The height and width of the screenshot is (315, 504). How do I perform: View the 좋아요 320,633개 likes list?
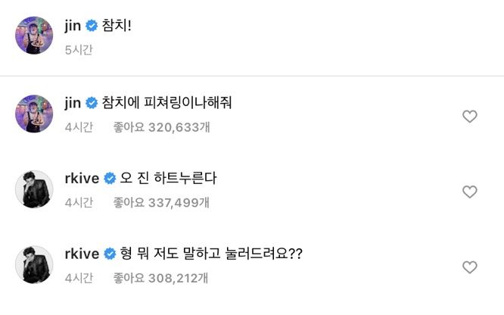click(x=162, y=127)
